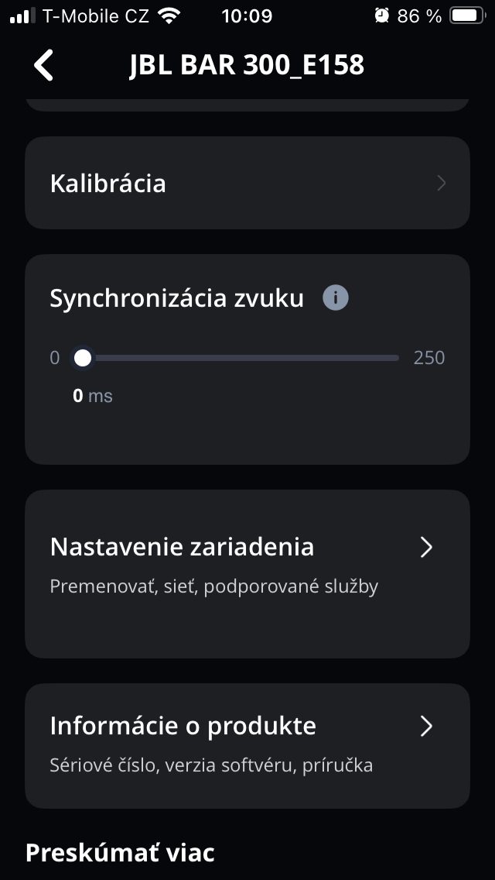Expand Kalibrácia using its chevron
Screen dimensions: 495x880
coord(441,184)
